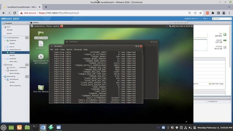Click the notification bell tray icon
This screenshot has height=131, width=233.
click(195, 128)
